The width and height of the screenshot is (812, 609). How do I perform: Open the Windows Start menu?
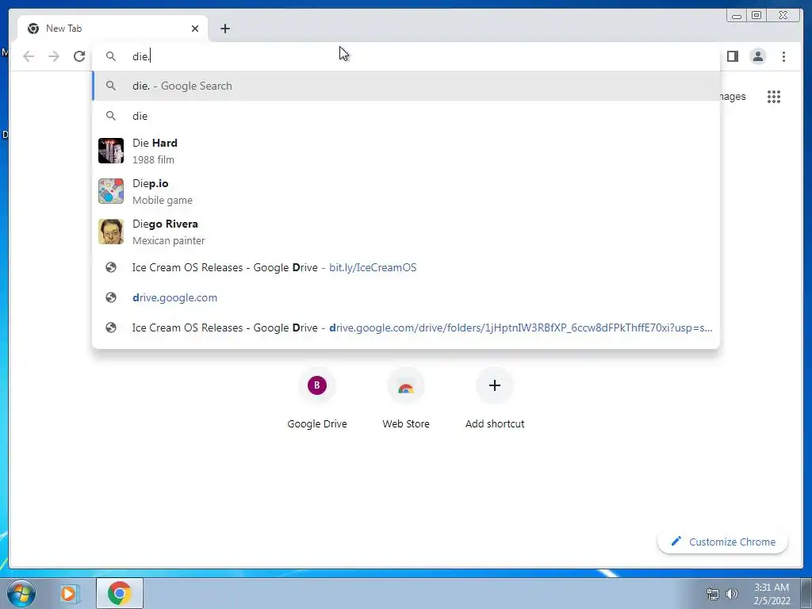[21, 593]
